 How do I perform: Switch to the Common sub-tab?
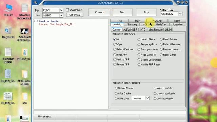tap(117, 29)
